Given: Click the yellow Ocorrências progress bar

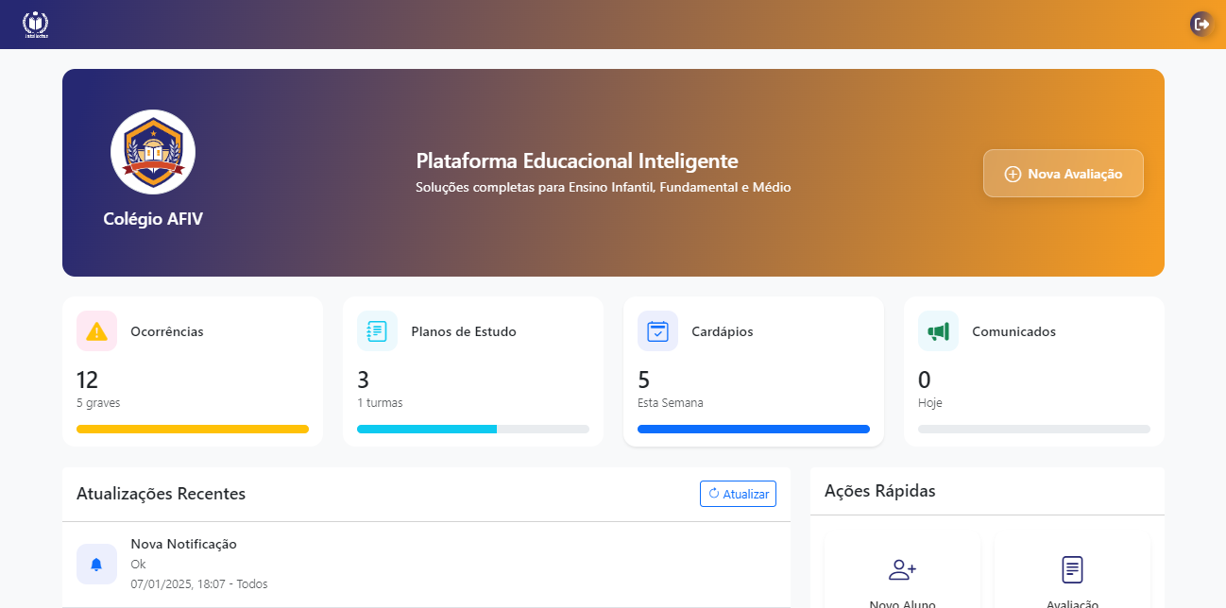Looking at the screenshot, I should point(192,429).
